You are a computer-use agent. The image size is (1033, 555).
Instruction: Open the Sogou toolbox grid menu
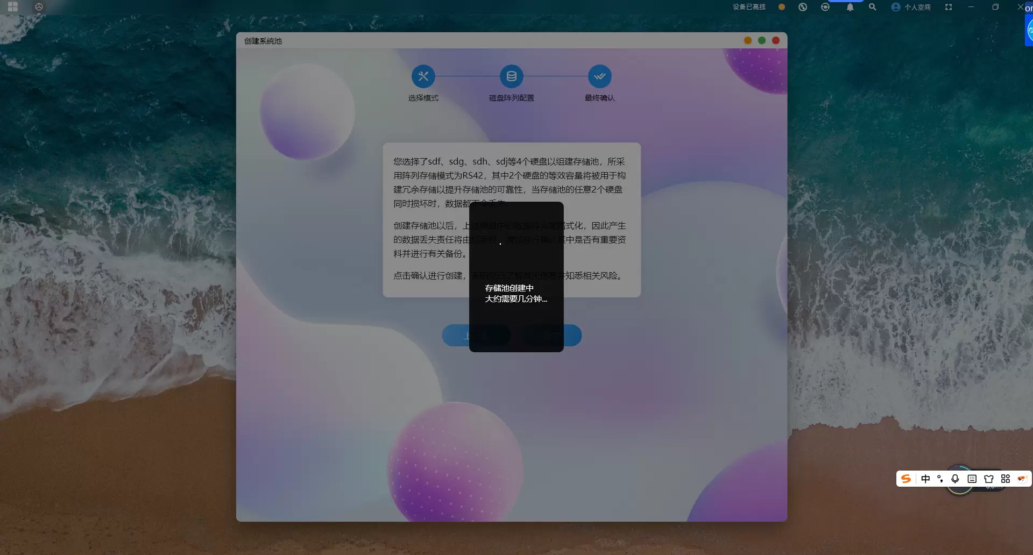point(1005,479)
